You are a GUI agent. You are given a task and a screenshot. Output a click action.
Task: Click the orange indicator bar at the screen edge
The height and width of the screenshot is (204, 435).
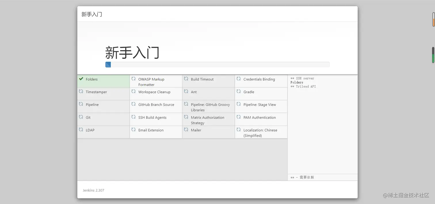pos(434,20)
